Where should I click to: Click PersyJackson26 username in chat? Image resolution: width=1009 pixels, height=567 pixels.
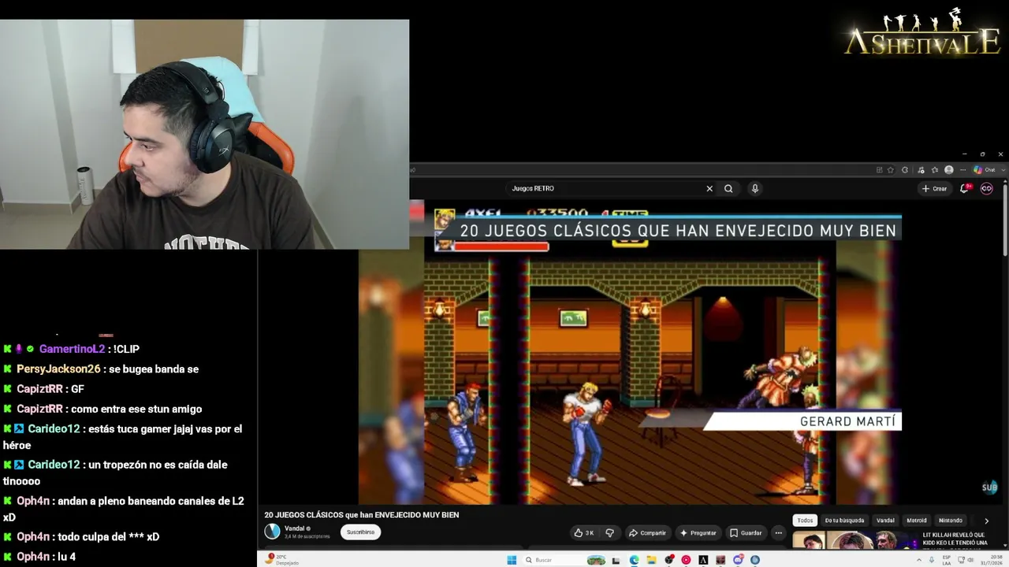(58, 369)
